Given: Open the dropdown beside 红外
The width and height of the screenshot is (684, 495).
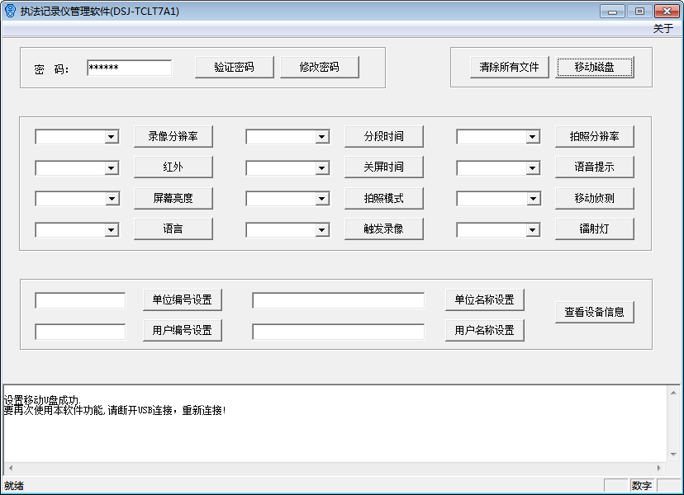Looking at the screenshot, I should tap(112, 168).
